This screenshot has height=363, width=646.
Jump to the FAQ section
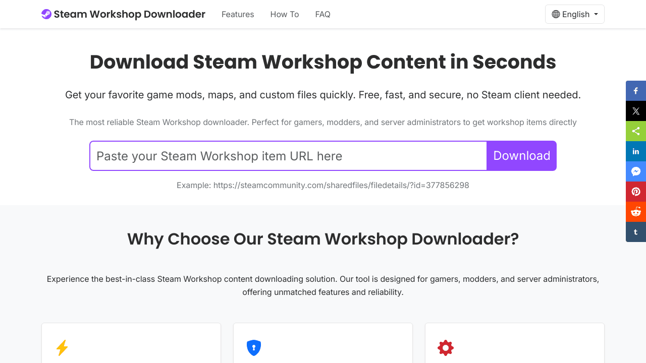pyautogui.click(x=323, y=14)
